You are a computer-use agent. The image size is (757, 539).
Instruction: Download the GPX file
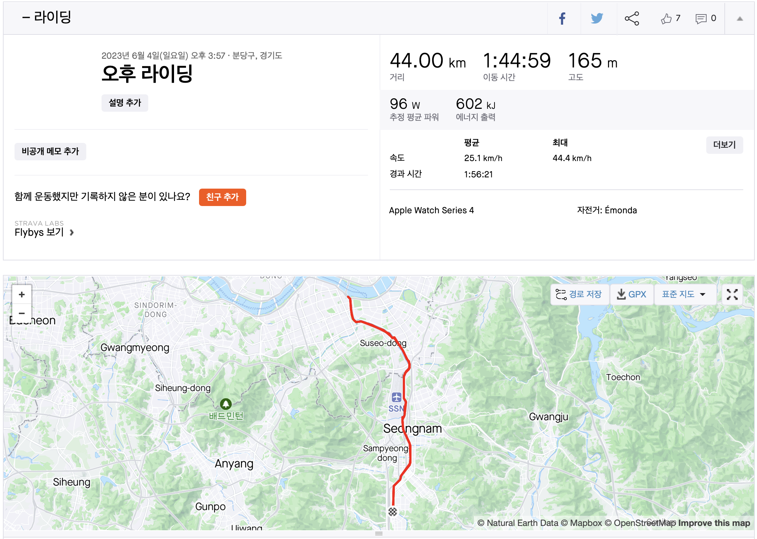pyautogui.click(x=632, y=294)
